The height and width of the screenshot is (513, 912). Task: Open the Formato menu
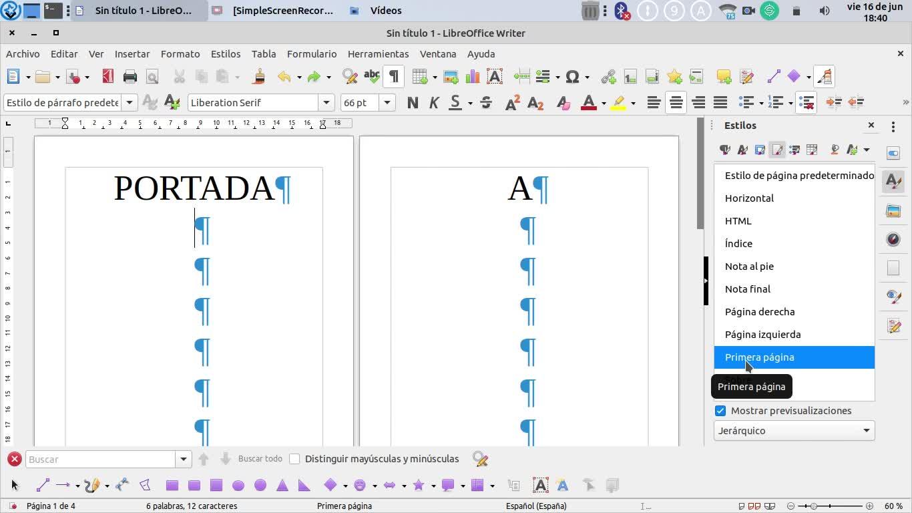tap(180, 54)
